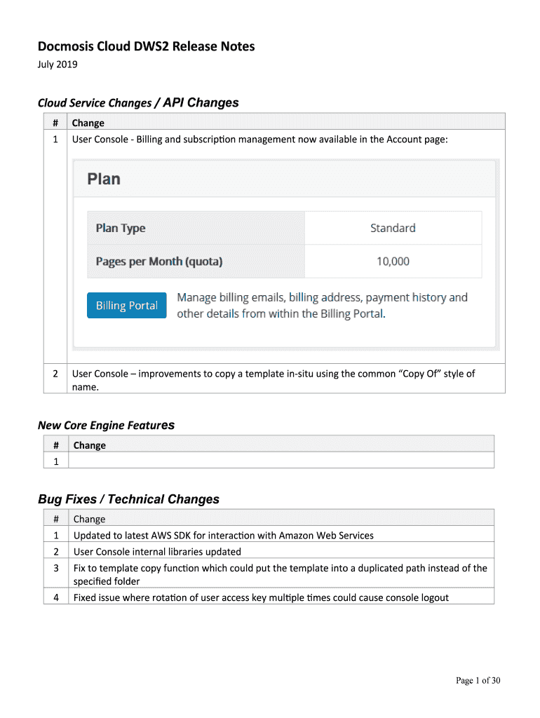Click the Page 1 of 30 footer

click(478, 680)
